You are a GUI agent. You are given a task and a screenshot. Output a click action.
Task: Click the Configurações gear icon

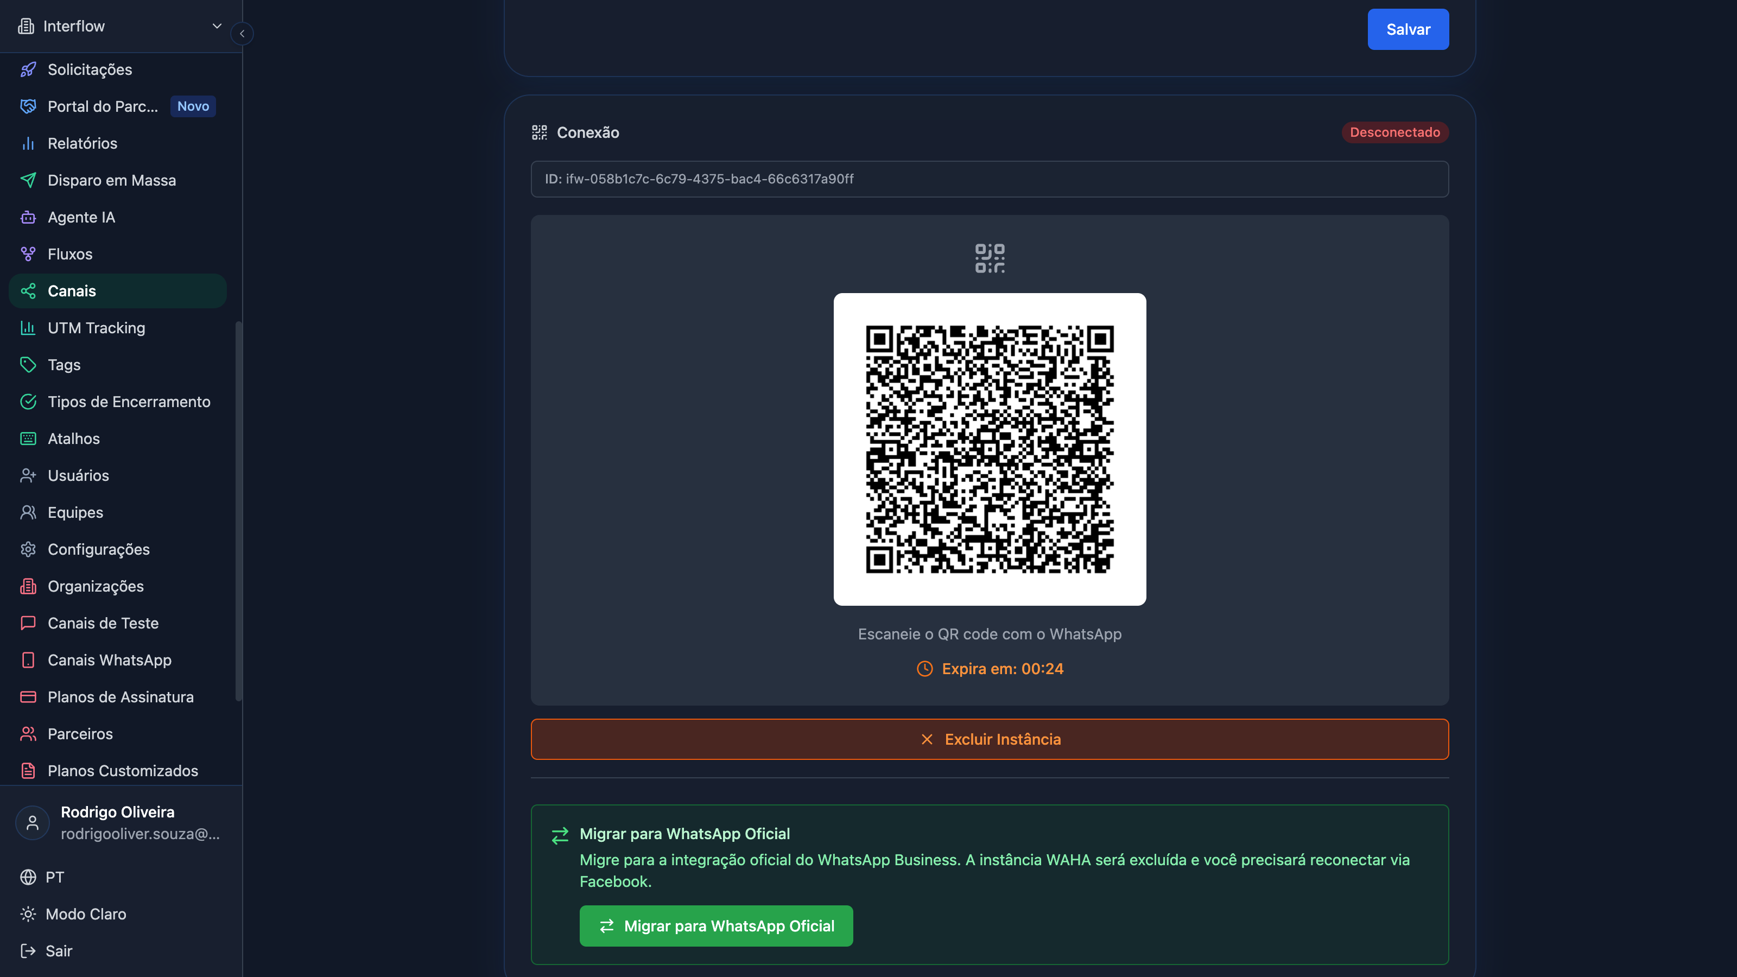28,549
